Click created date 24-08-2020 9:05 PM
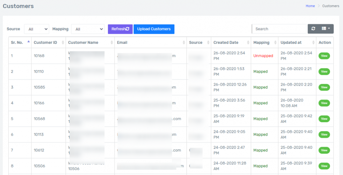The width and height of the screenshot is (343, 175). pyautogui.click(x=229, y=135)
